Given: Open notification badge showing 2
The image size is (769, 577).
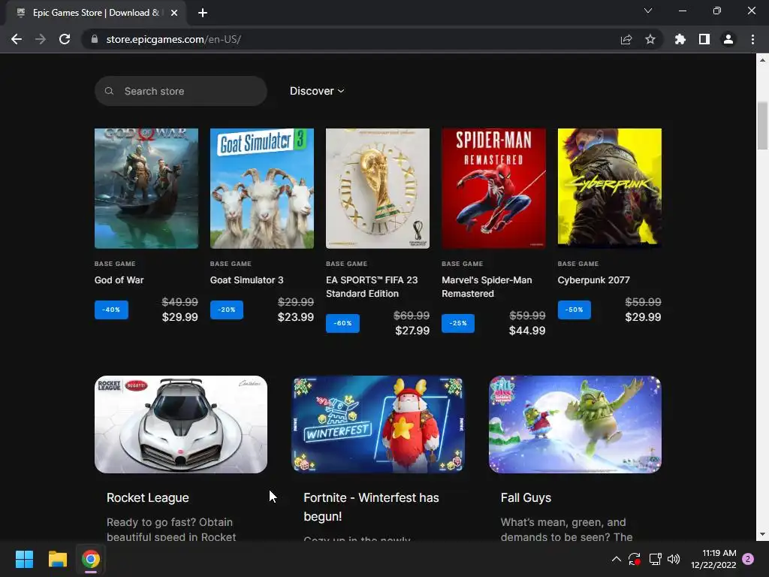Looking at the screenshot, I should pyautogui.click(x=748, y=559).
